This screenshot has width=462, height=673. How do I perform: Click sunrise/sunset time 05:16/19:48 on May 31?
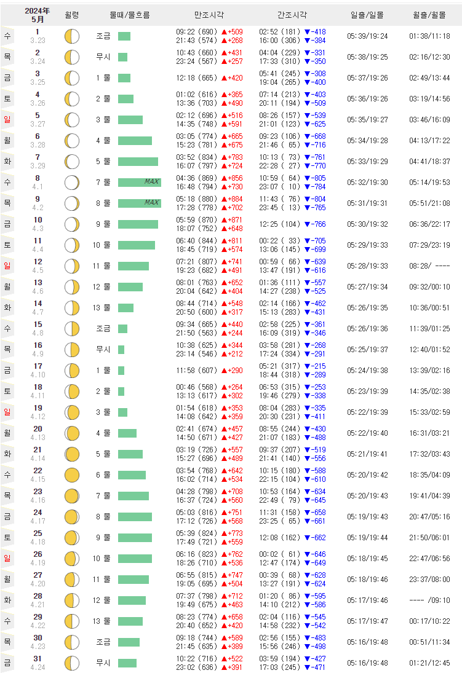pyautogui.click(x=367, y=663)
